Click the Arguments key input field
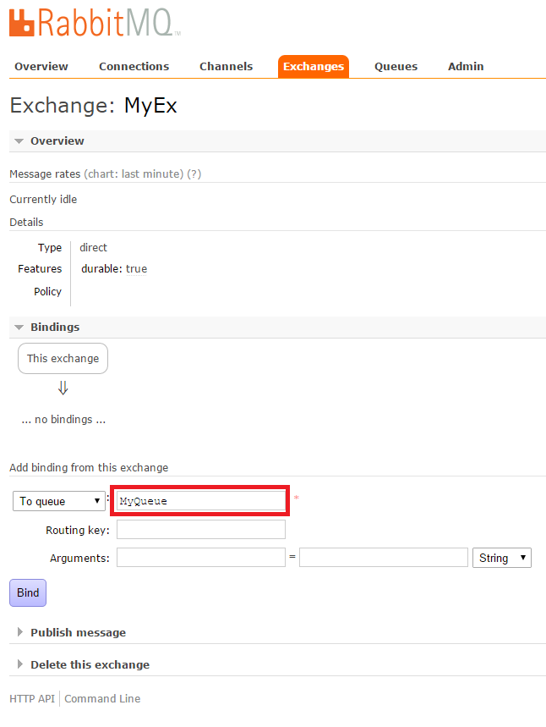The height and width of the screenshot is (727, 546). point(200,558)
